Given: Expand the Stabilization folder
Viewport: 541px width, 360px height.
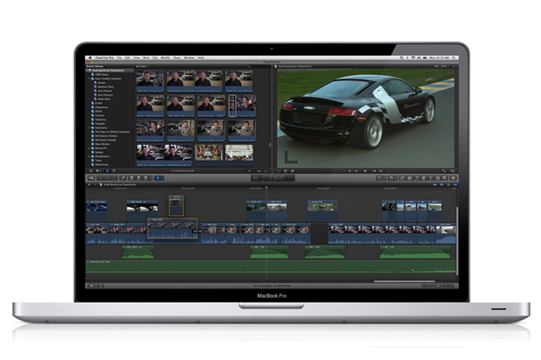Looking at the screenshot, I should [90, 156].
